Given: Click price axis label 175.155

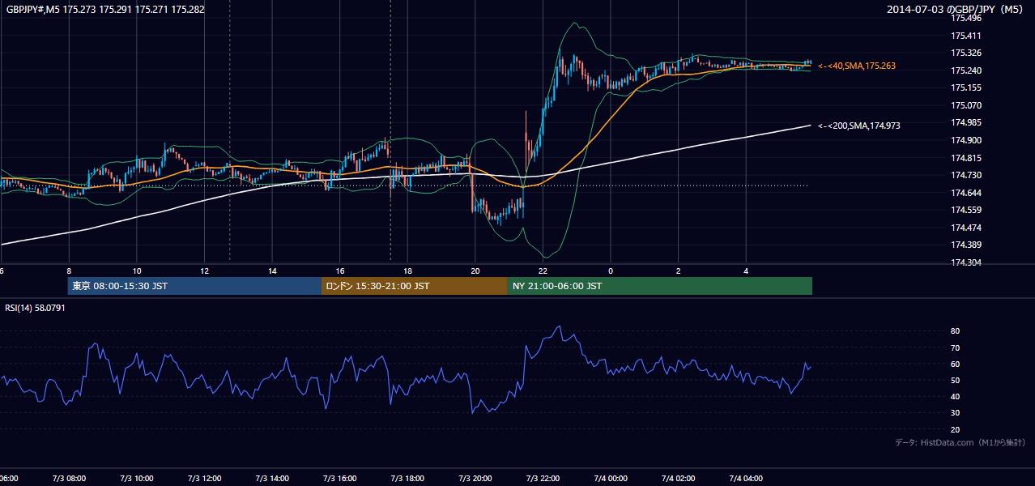Looking at the screenshot, I should coord(965,87).
